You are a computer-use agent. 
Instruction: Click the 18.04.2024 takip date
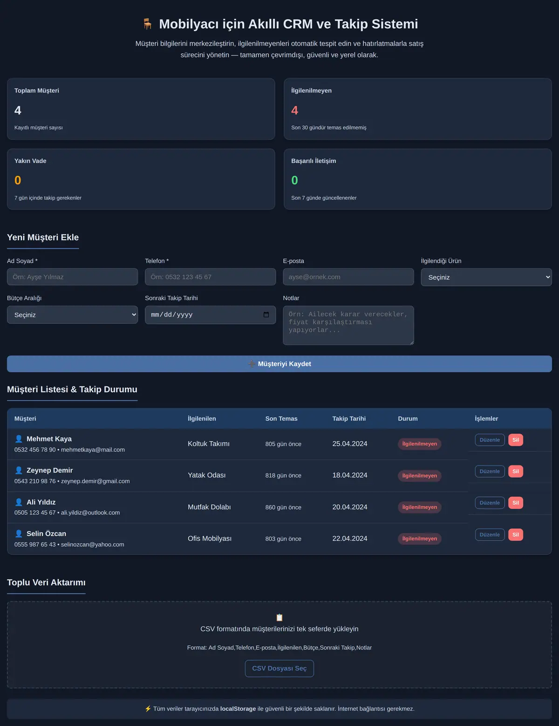coord(350,475)
